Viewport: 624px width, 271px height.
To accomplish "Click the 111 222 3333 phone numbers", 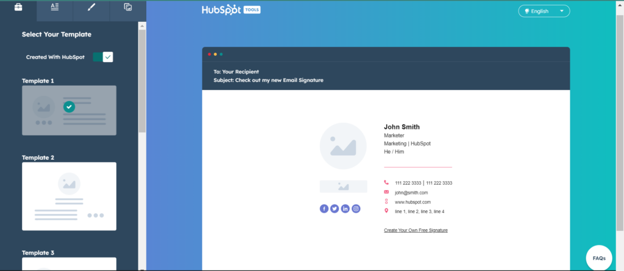I will [x=424, y=183].
